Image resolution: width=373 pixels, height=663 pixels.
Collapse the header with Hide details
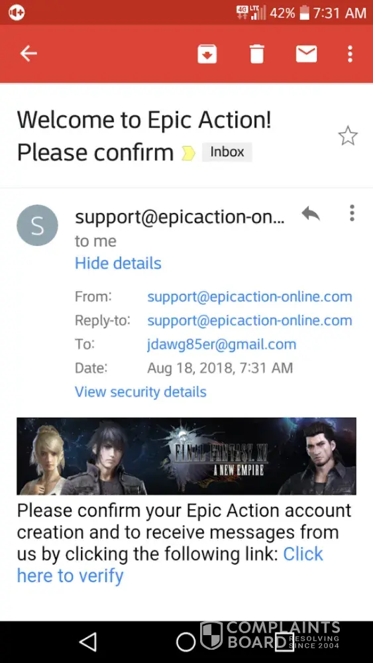[119, 263]
